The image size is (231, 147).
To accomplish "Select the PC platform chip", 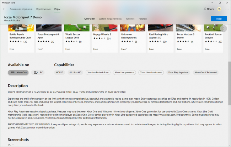I will [x=38, y=73].
